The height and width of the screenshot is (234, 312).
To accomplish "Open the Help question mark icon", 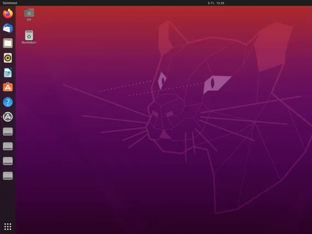I will pyautogui.click(x=8, y=102).
